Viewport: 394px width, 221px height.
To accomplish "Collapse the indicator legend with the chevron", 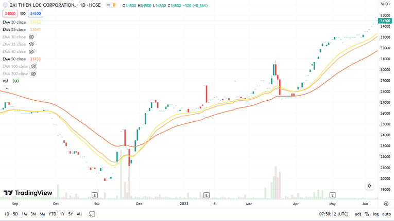I will (7, 89).
